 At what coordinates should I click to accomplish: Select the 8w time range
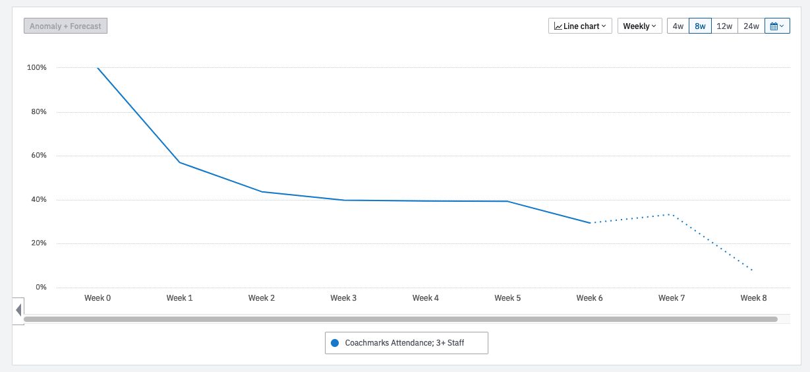700,26
